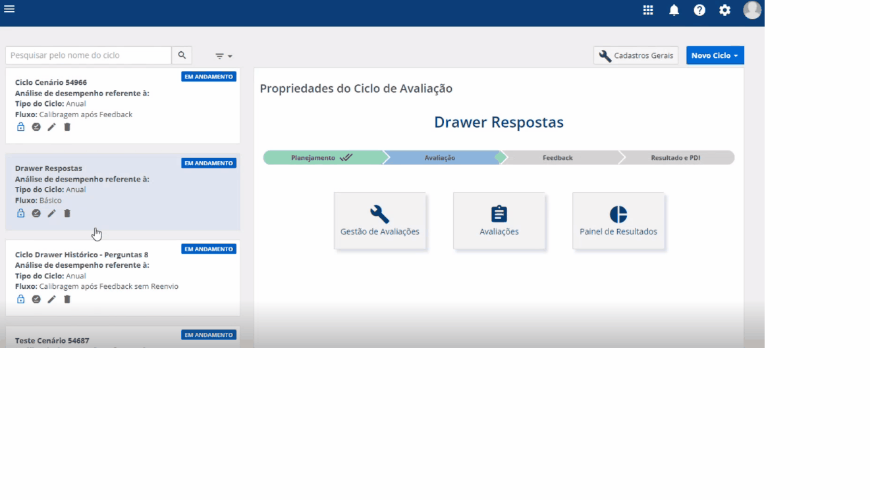Toggle the cycle list filter icon

point(220,55)
